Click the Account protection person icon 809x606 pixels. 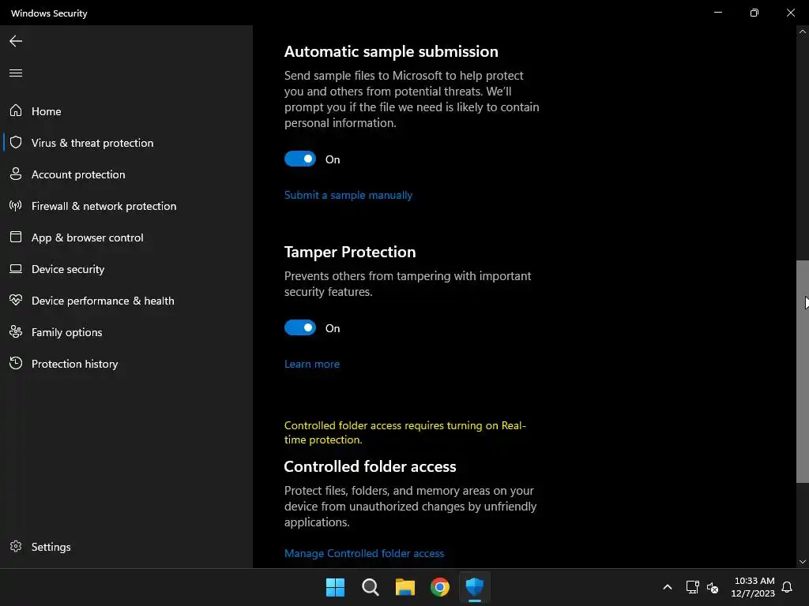pos(16,174)
